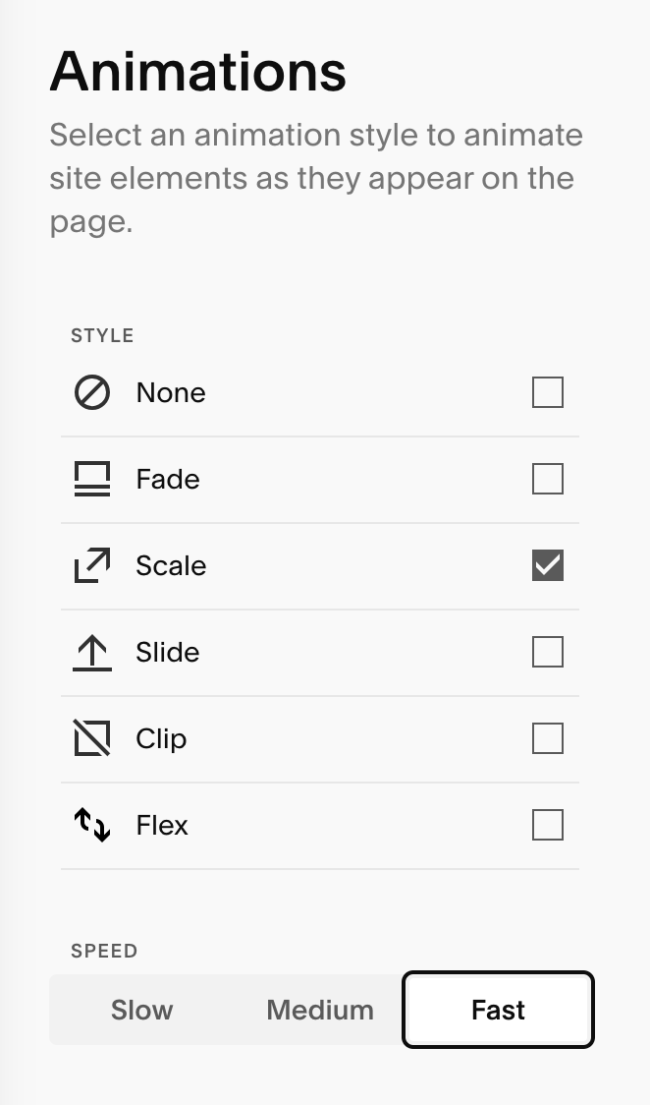Click the Slide up-arrow icon
The width and height of the screenshot is (650, 1105).
coord(92,653)
